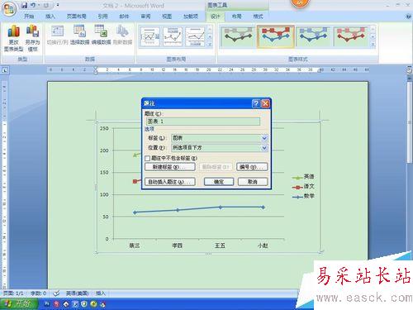Screen dimensions: 413x310
Task: Click the 字数 word count status entry
Action: pos(38,293)
